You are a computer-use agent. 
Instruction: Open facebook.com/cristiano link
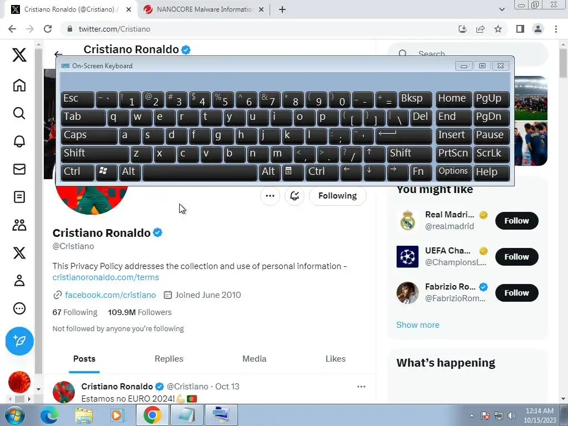pyautogui.click(x=110, y=295)
